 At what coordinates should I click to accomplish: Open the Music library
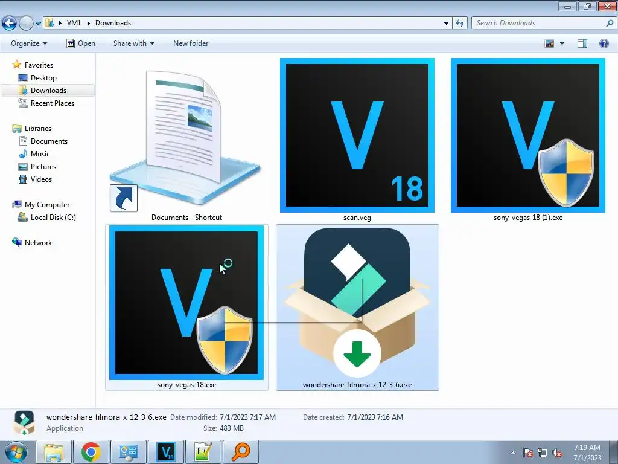tap(34, 154)
